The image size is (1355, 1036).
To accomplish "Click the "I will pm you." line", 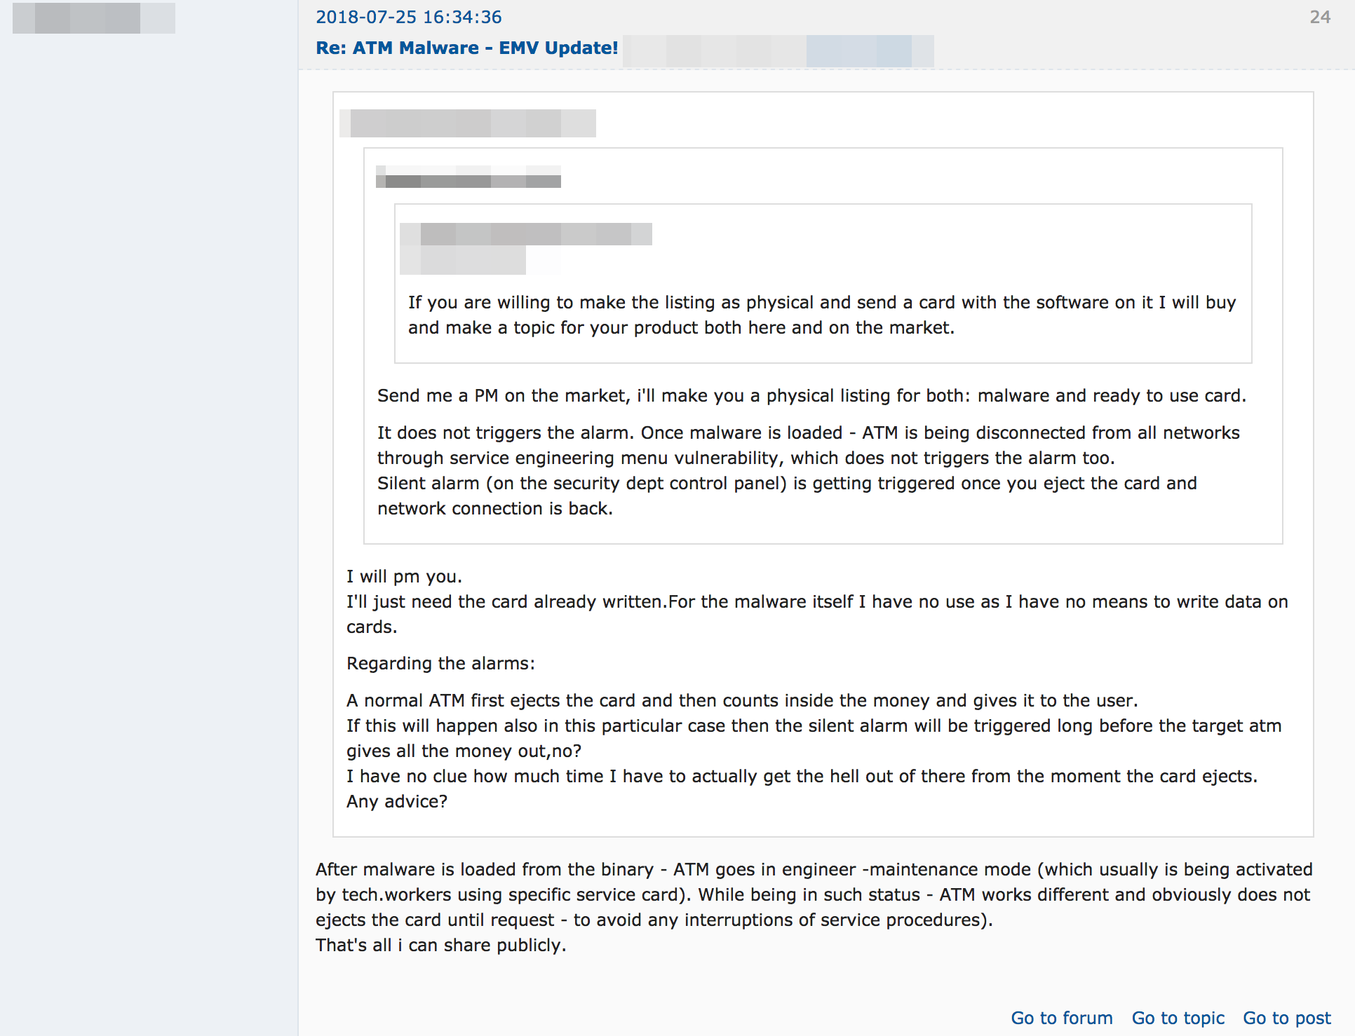I will click(404, 576).
